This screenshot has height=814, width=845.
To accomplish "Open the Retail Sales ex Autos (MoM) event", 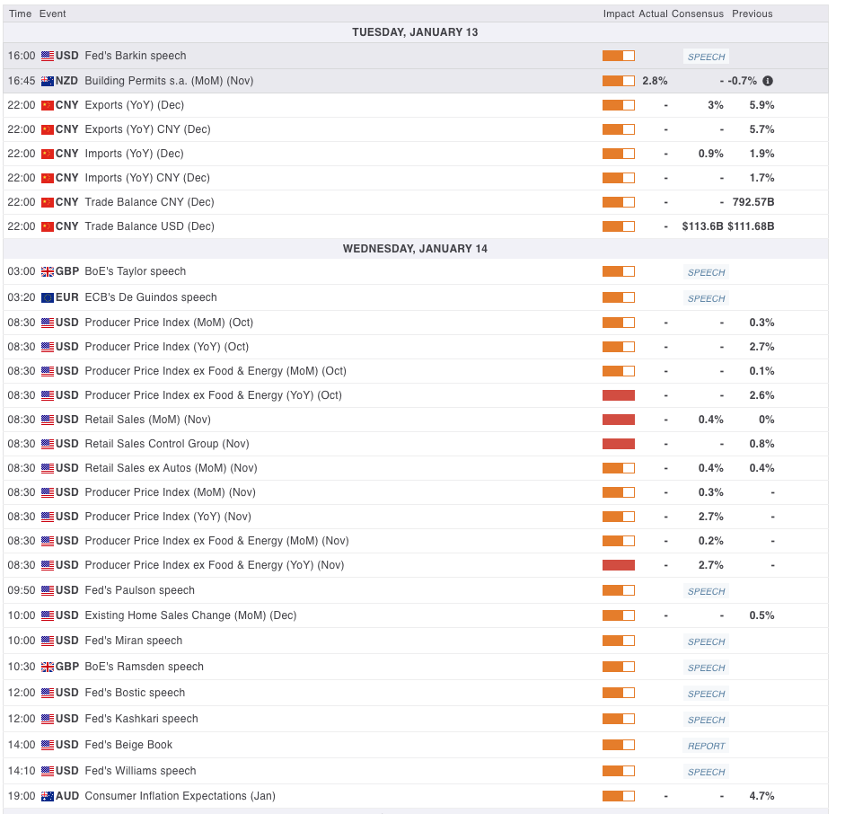I will 171,468.
